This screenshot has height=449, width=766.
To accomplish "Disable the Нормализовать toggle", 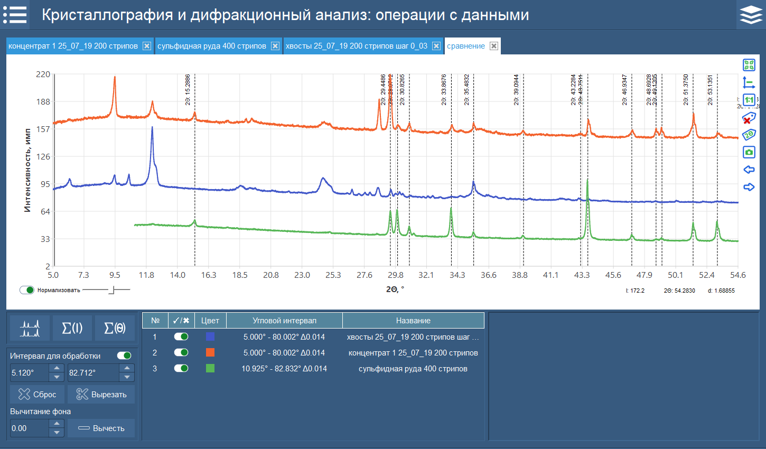I will (26, 290).
